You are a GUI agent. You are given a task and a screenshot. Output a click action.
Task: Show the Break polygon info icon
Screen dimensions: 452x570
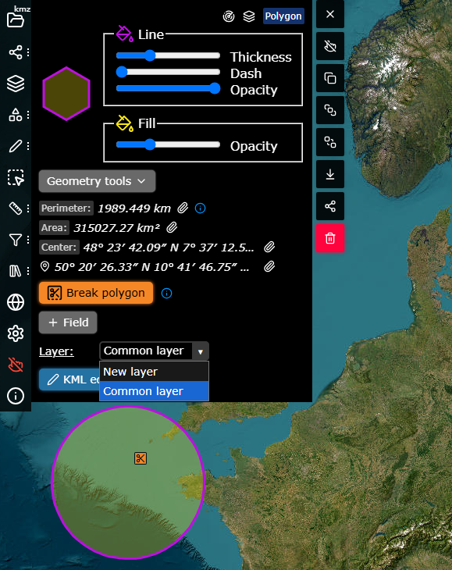click(x=166, y=293)
